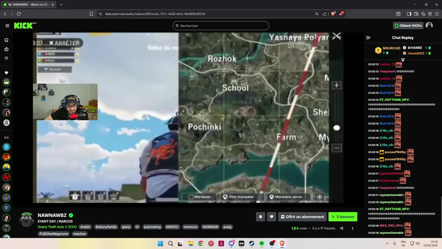
Task: Open the Grand Theft Auto V (GTA) category link
Action: click(x=57, y=227)
